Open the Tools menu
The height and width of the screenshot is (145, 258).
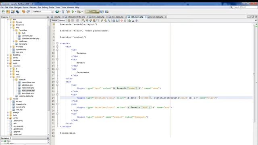click(64, 7)
